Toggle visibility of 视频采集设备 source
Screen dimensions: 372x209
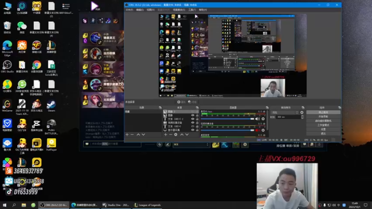pos(193,123)
